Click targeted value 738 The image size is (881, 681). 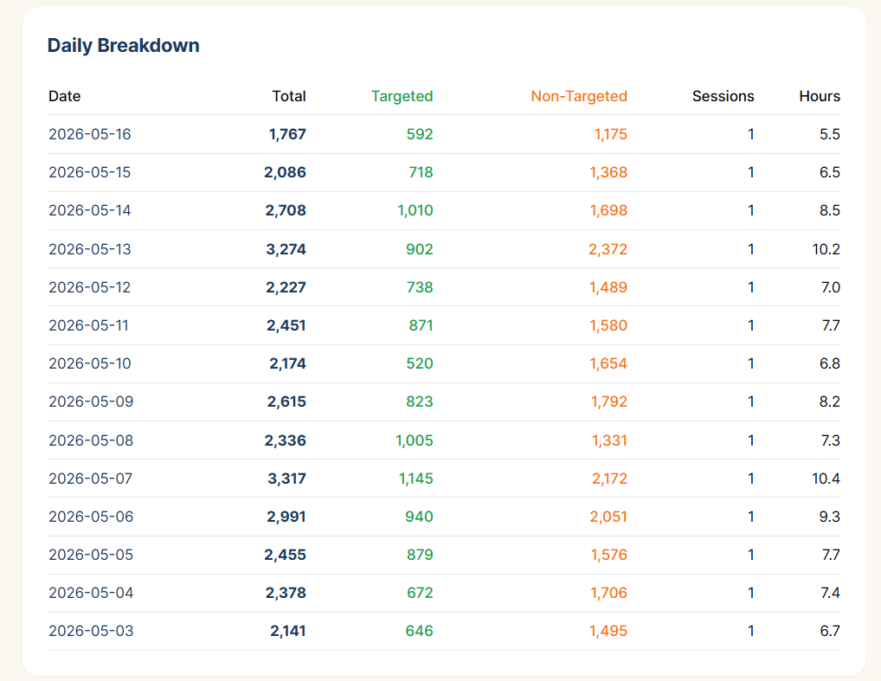pyautogui.click(x=420, y=287)
